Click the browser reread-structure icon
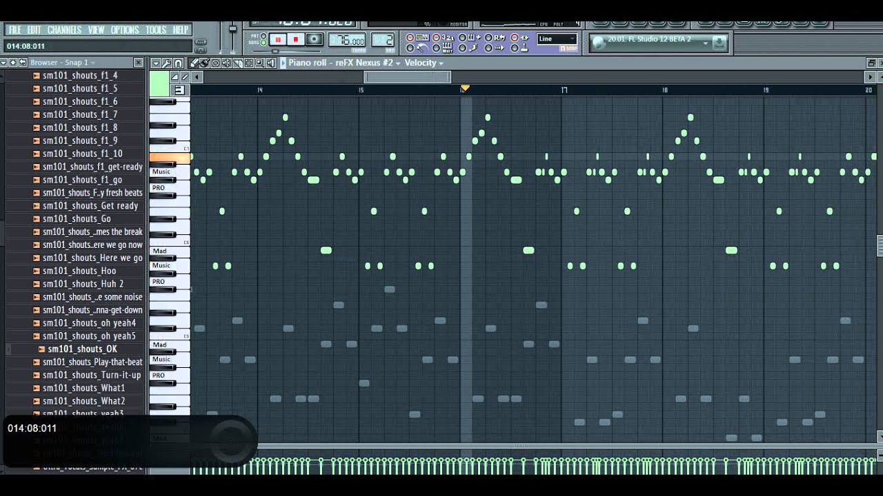883x496 pixels. coord(23,63)
